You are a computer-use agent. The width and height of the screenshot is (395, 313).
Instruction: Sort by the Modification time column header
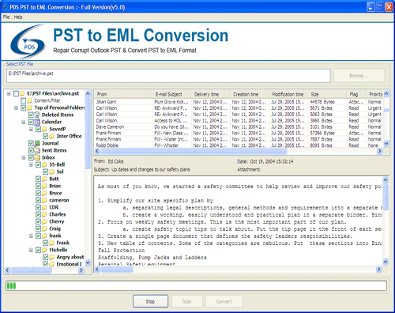tap(288, 94)
